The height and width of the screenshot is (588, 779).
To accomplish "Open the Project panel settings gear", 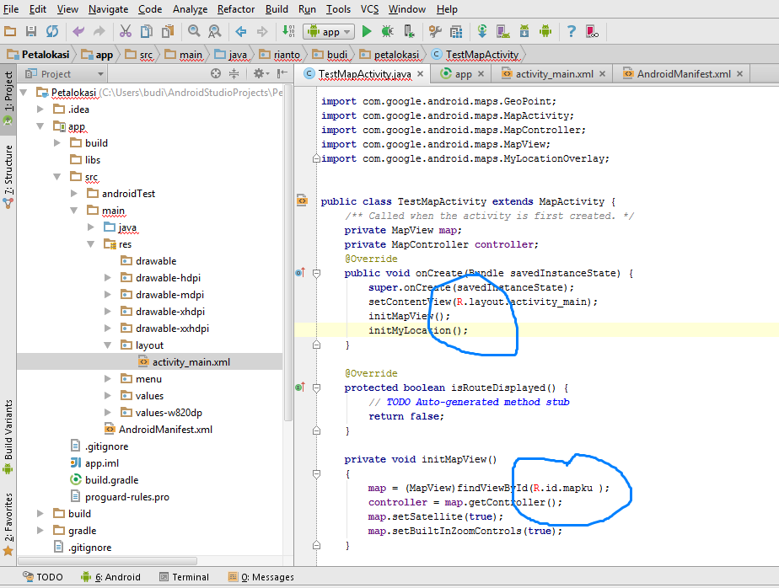I will tap(261, 73).
